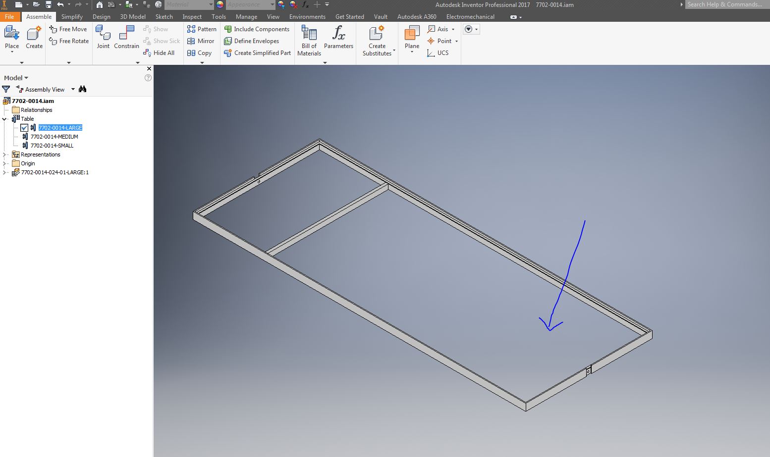This screenshot has width=770, height=457.
Task: Click the Open folder icon in title bar
Action: point(36,4)
